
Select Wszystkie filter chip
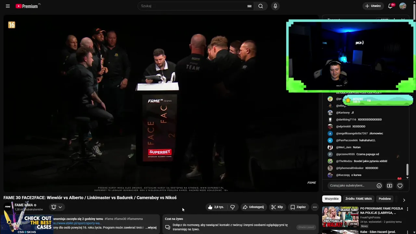(x=331, y=199)
